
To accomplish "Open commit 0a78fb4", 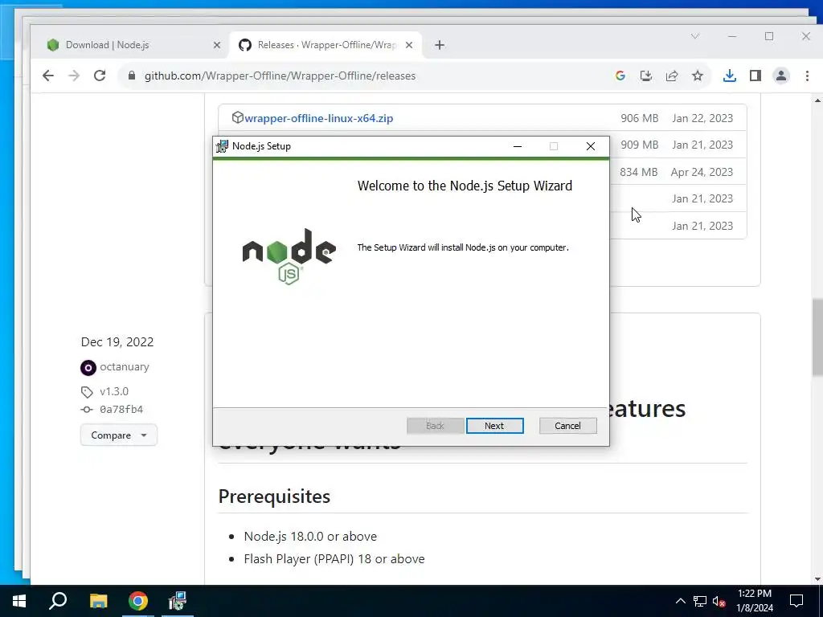I will pos(121,409).
